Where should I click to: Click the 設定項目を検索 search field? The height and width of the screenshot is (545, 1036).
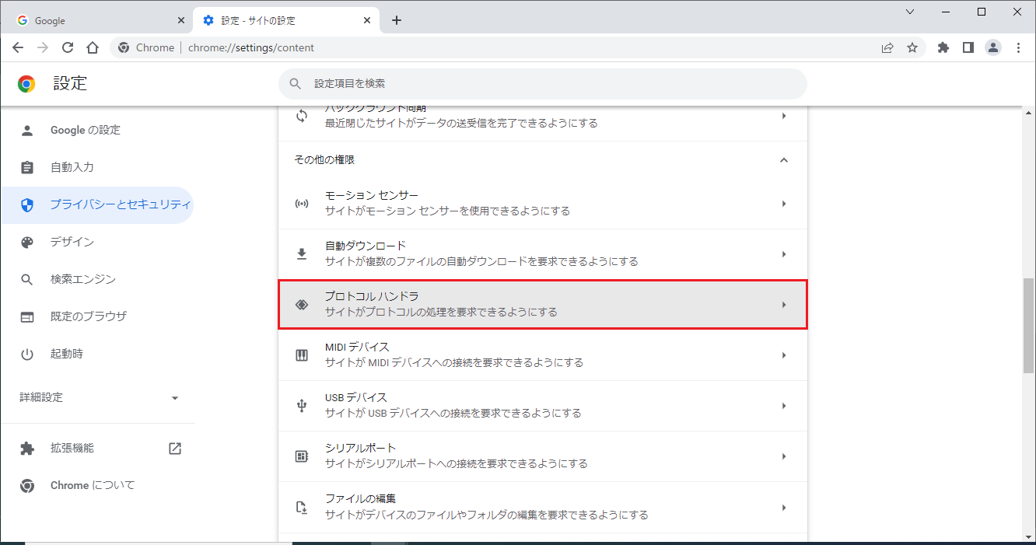pyautogui.click(x=542, y=83)
